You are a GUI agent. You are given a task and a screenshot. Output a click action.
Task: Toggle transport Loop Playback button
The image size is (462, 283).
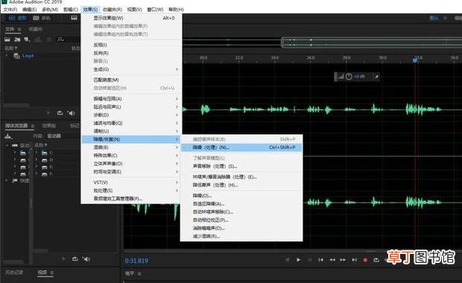(376, 260)
